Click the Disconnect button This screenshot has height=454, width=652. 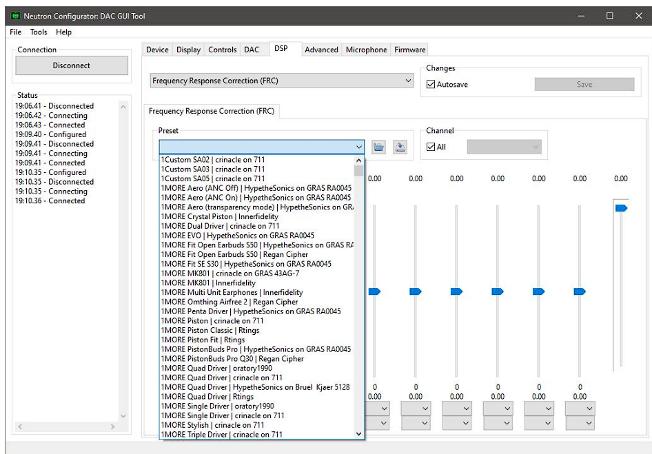pos(72,65)
